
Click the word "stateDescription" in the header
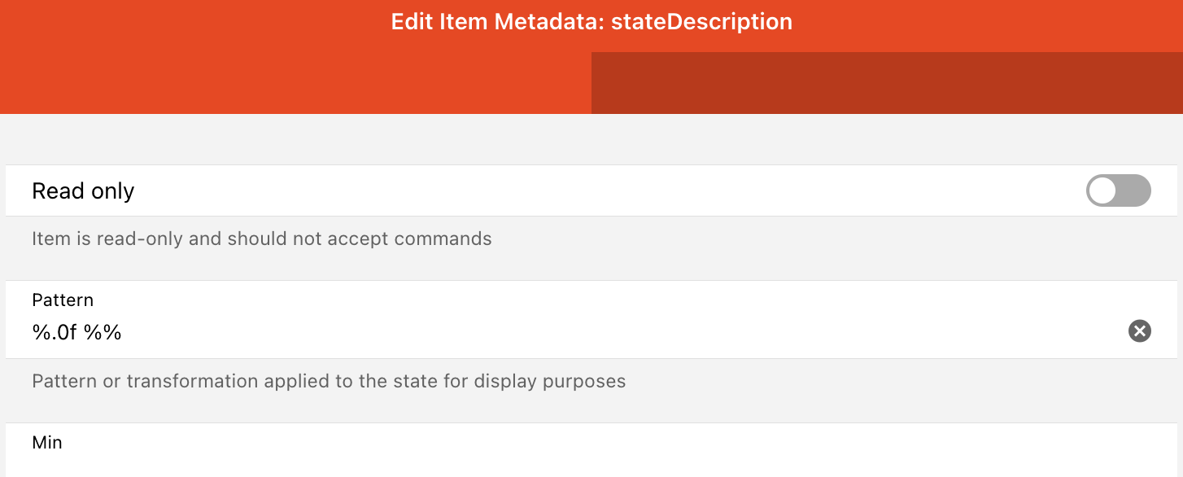[x=701, y=22]
